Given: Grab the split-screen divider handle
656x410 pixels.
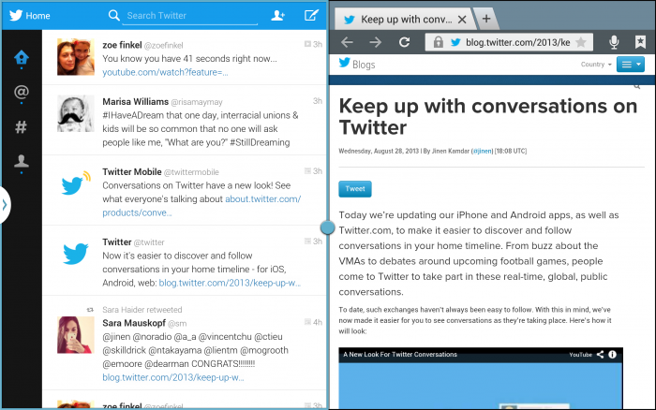Looking at the screenshot, I should pos(328,227).
